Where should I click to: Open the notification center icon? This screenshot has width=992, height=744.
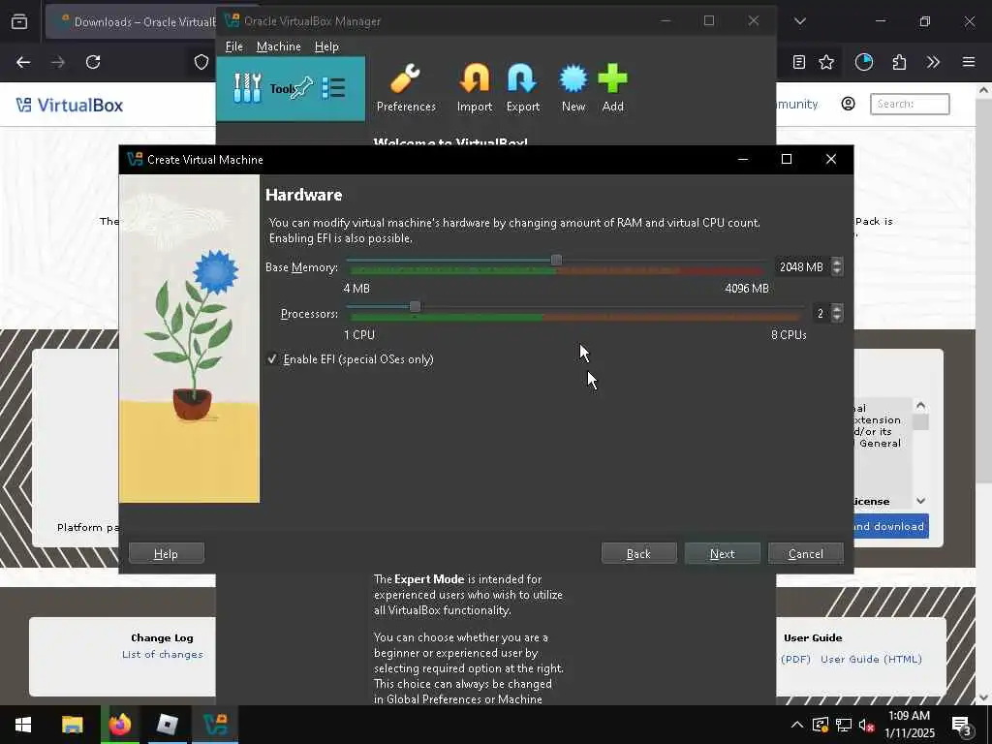962,725
